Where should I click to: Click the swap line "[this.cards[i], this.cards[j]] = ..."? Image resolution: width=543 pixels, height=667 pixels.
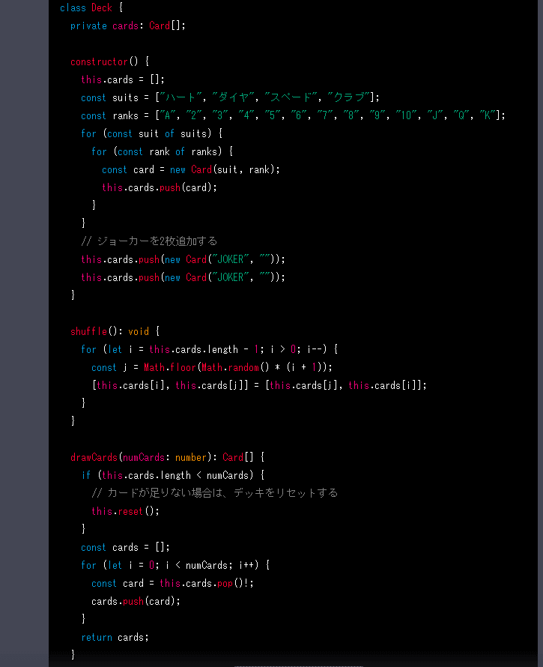tap(259, 385)
